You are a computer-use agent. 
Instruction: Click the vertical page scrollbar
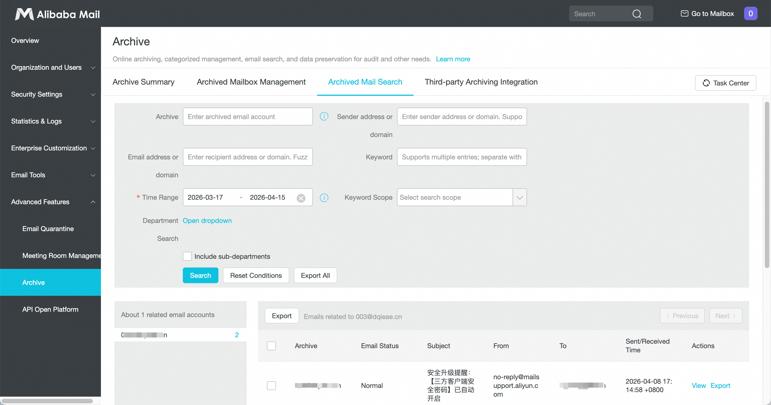(767, 184)
